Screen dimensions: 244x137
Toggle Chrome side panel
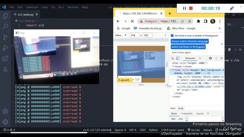205,21
